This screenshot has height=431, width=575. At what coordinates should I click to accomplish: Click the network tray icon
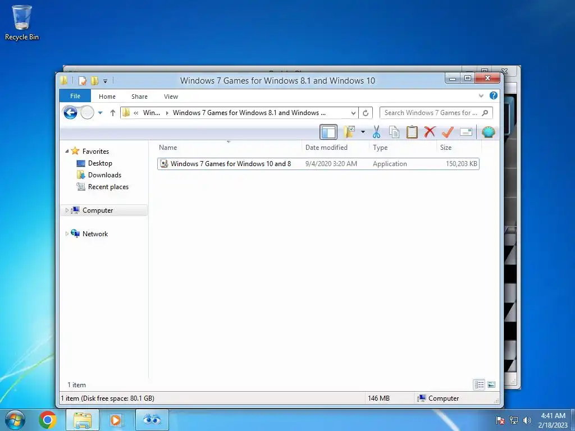point(514,420)
